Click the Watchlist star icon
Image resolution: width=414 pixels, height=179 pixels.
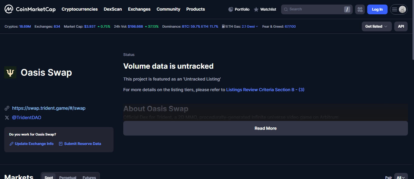coord(256,9)
